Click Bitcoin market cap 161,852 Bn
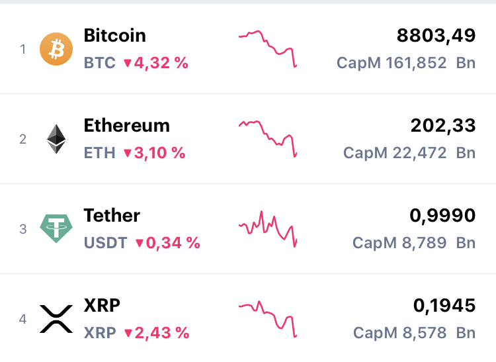 click(406, 64)
